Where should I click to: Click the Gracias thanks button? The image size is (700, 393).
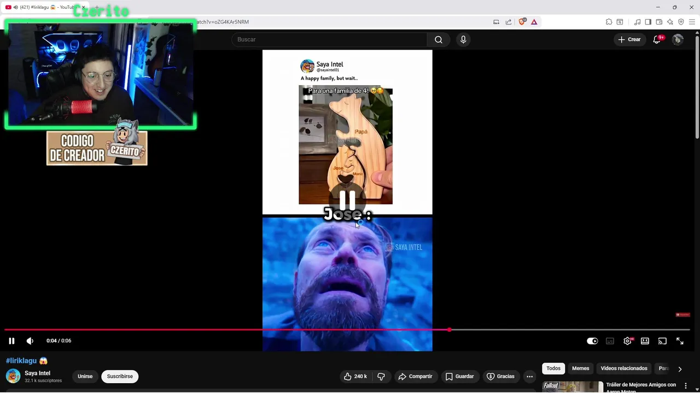(500, 376)
